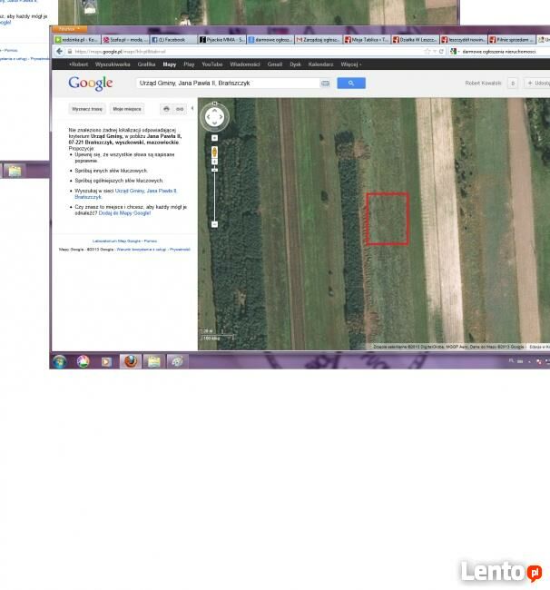Open the on-screen keyboard icon in search field
This screenshot has width=550, height=590.
(x=325, y=84)
